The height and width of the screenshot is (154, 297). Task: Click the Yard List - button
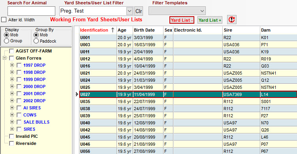(182, 20)
